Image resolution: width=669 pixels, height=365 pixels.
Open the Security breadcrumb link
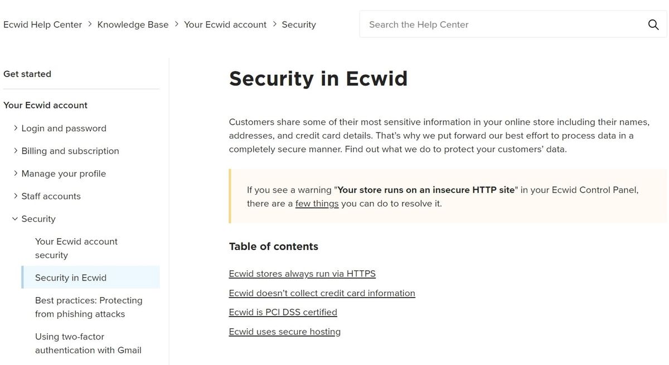pyautogui.click(x=299, y=24)
